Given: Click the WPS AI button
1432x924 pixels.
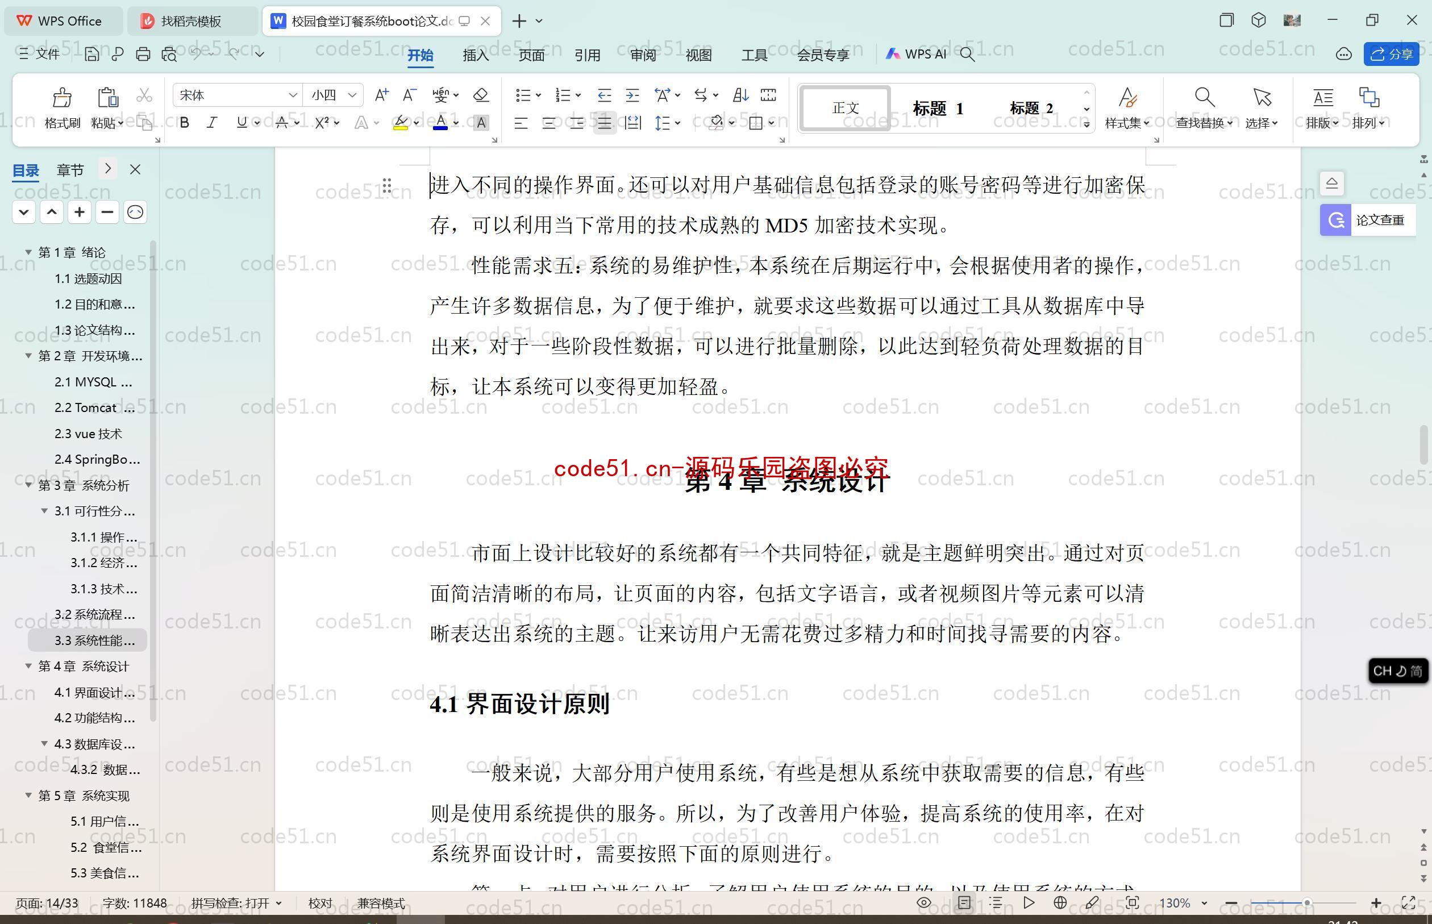Looking at the screenshot, I should [917, 55].
